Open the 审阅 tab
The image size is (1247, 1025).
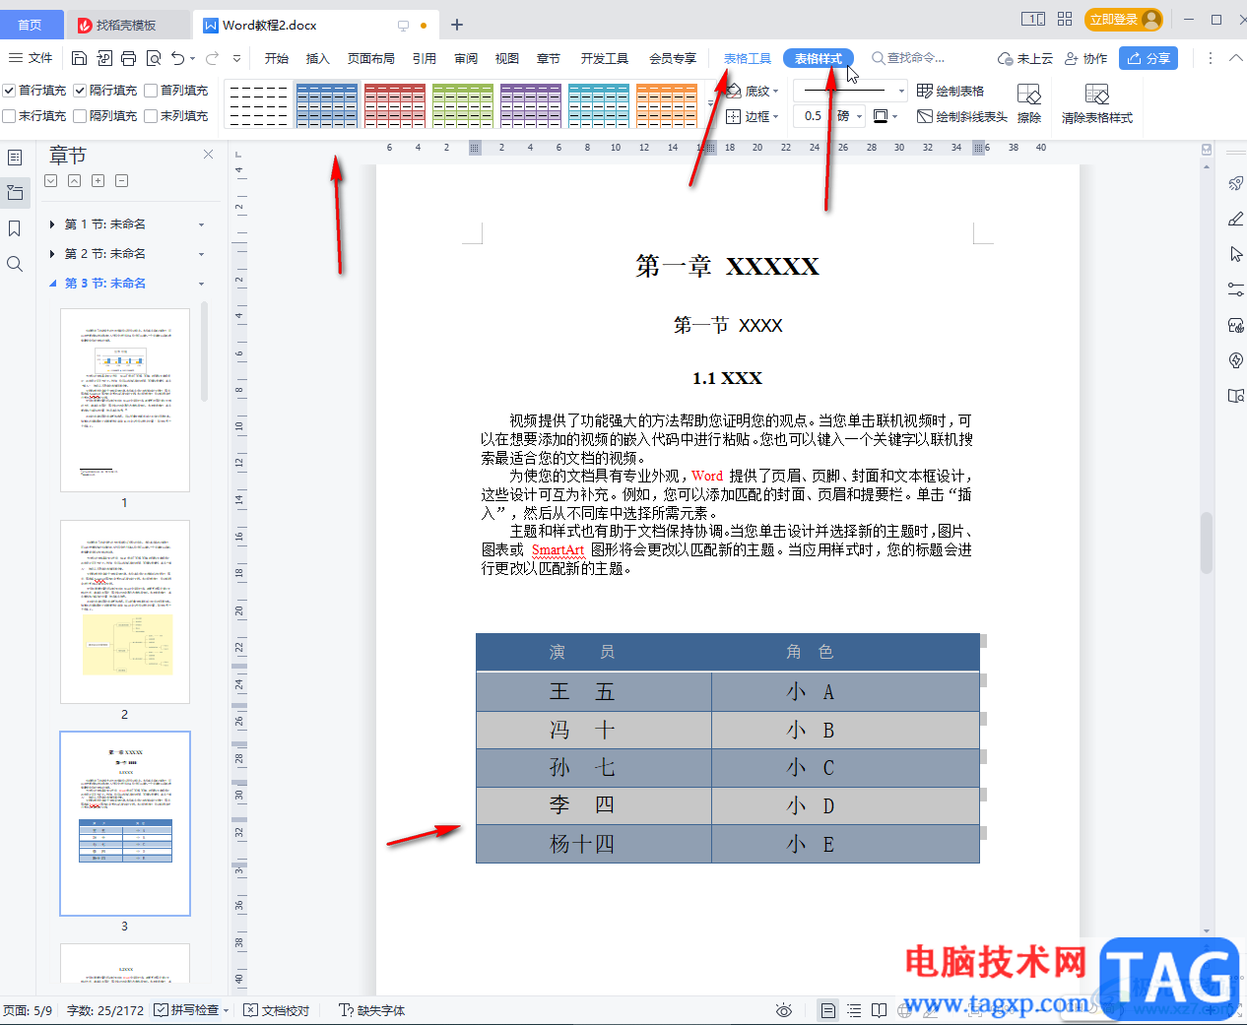coord(466,59)
